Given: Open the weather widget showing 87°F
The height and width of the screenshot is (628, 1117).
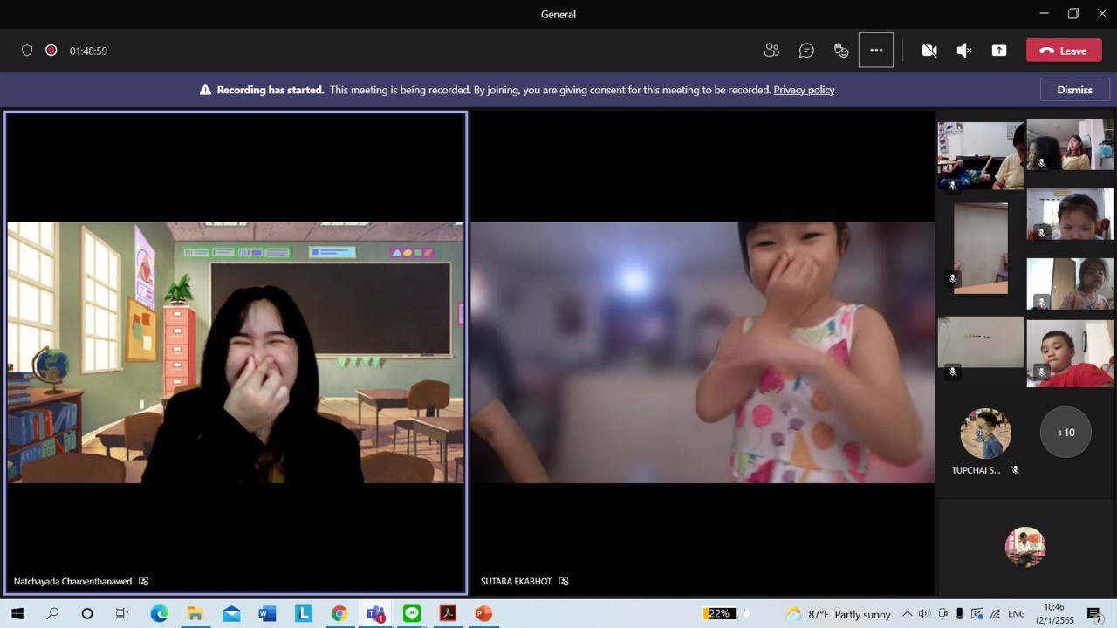Looking at the screenshot, I should 838,614.
